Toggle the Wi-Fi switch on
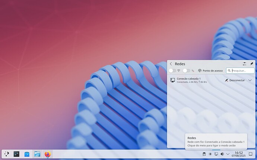Viewport: 257px width, 160px height. (172, 71)
